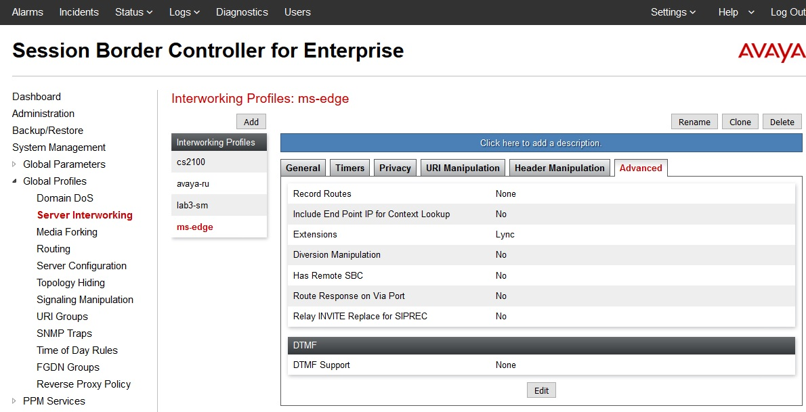806x412 pixels.
Task: Click the DTMF Support value None
Action: pos(506,365)
